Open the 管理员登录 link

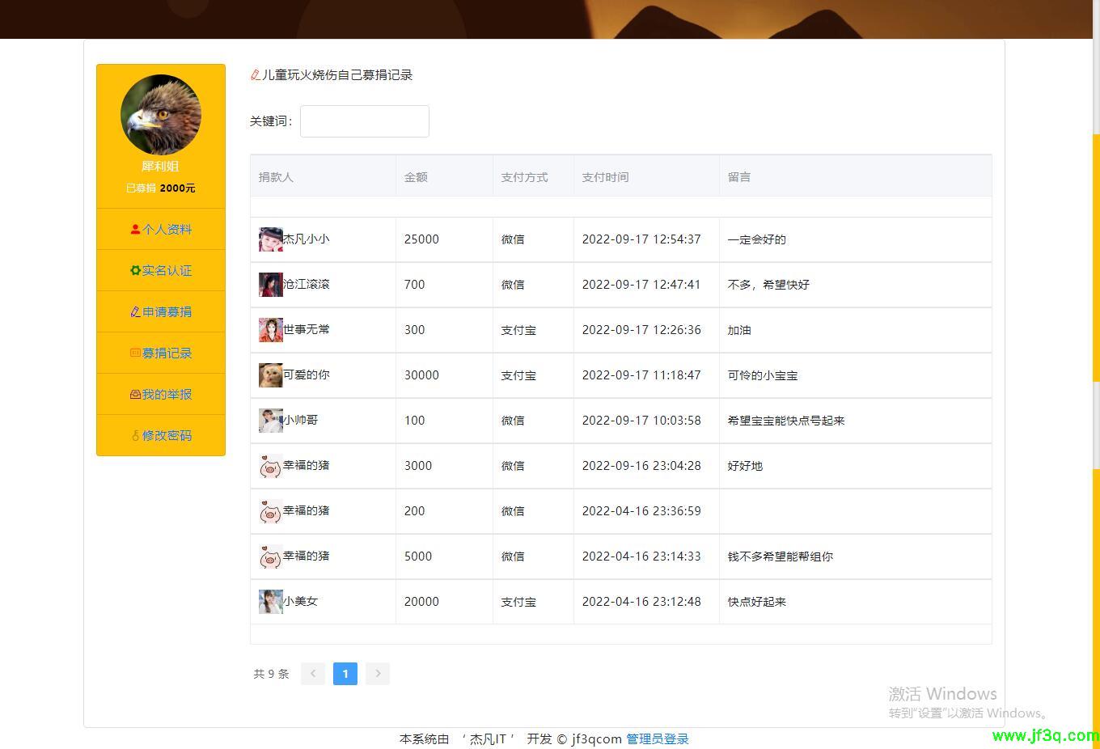656,738
